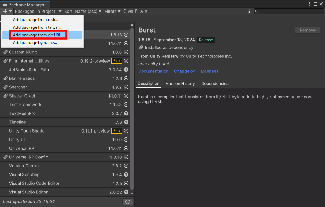Click the Exp tag on Unity Toon Shader
Viewport: 325px width, 207px height.
(x=117, y=131)
